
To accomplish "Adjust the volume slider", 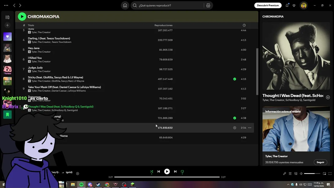I will (x=312, y=174).
